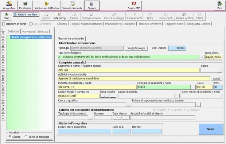The height and width of the screenshot is (144, 226).
Task: Click the Scegli tipologia button
Action: (136, 48)
